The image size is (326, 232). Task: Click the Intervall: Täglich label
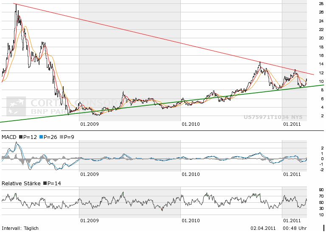[x=20, y=228]
